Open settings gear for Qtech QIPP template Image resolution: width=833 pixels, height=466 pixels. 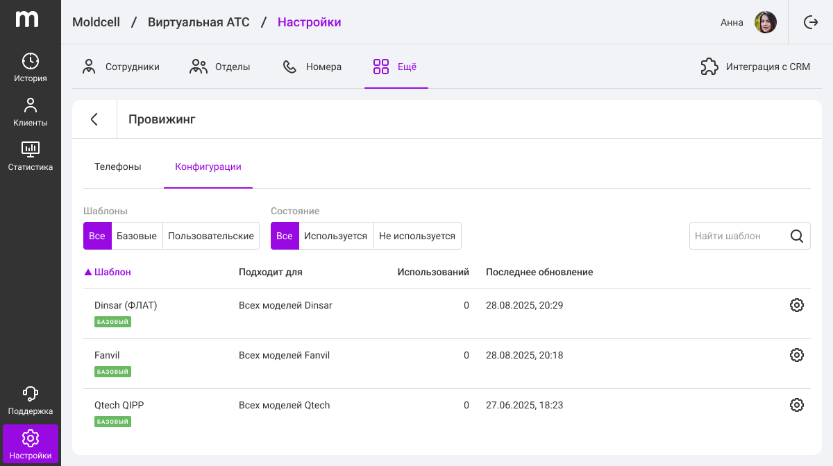click(x=797, y=405)
